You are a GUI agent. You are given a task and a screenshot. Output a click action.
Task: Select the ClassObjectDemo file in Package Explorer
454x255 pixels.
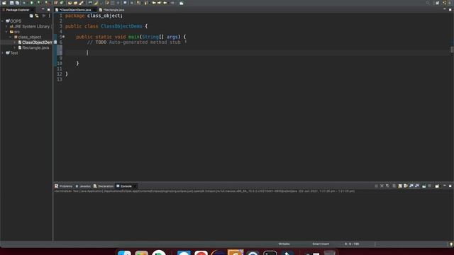pos(35,42)
